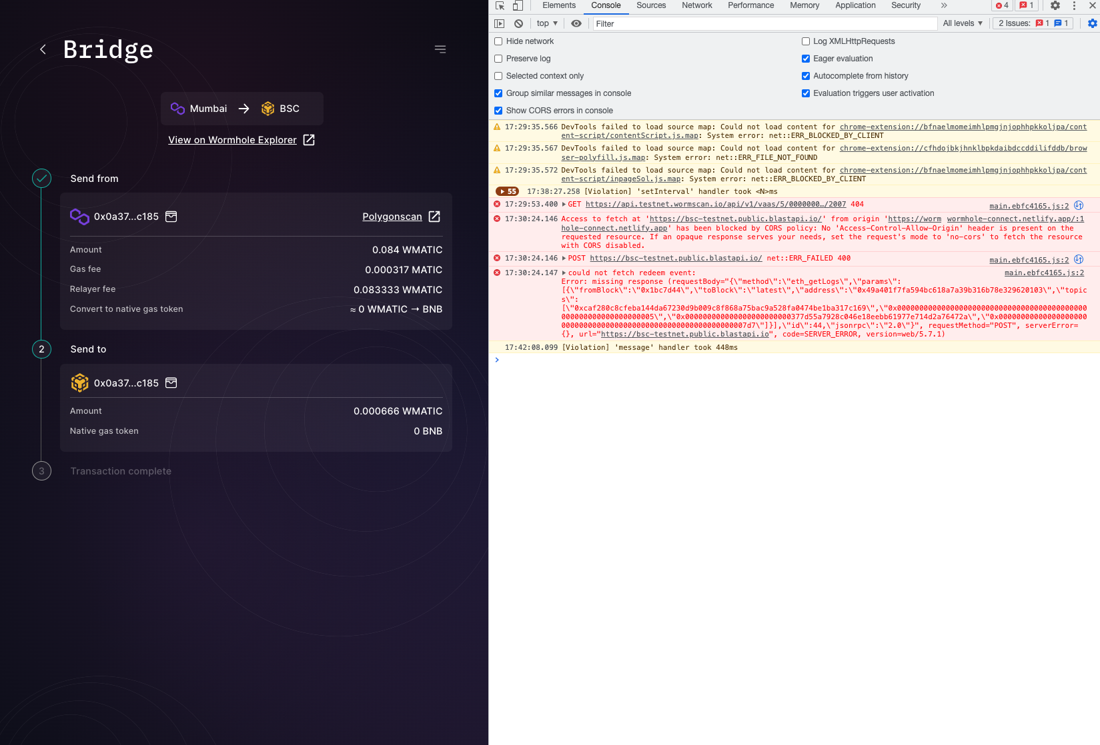This screenshot has width=1100, height=745.
Task: Click the wallet icon beside Send from address
Action: pyautogui.click(x=171, y=216)
